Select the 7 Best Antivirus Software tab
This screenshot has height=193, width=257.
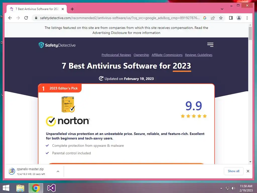click(x=37, y=9)
